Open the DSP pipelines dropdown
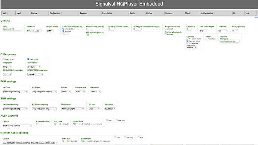This screenshot has height=145, width=258. [235, 31]
